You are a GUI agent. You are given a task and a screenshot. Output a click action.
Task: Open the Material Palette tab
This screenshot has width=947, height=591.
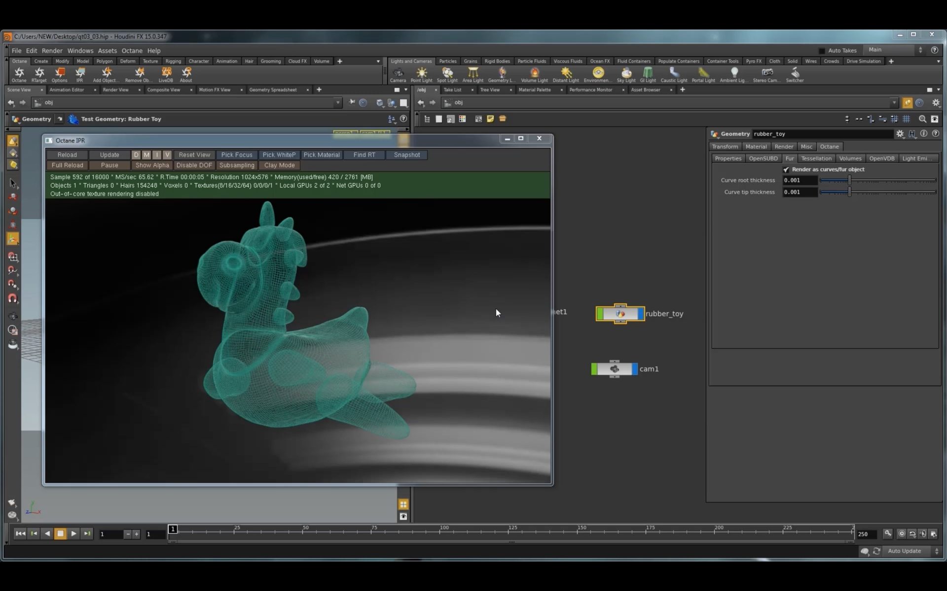click(534, 90)
